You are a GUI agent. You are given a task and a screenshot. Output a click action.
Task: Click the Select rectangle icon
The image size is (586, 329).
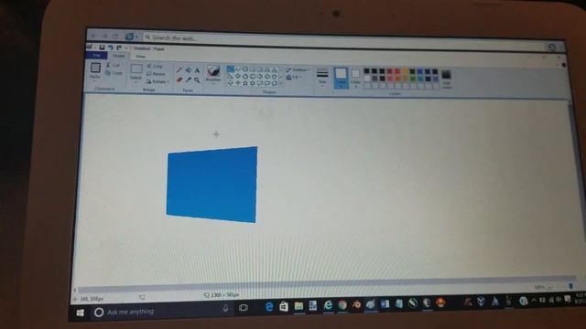(136, 69)
